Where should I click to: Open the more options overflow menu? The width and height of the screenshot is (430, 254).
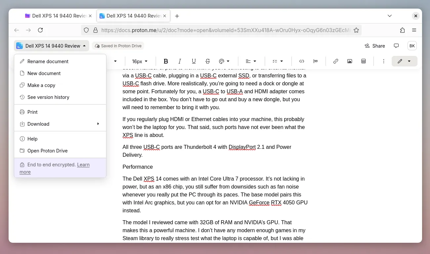click(384, 61)
